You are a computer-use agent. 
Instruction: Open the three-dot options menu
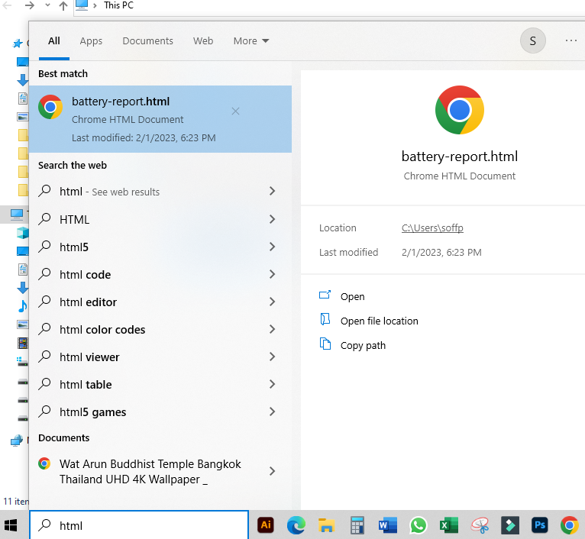(571, 40)
